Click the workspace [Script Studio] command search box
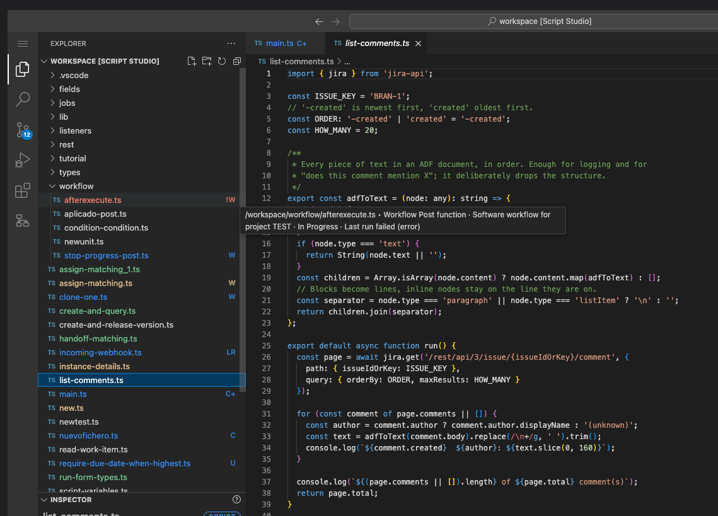 tap(533, 21)
